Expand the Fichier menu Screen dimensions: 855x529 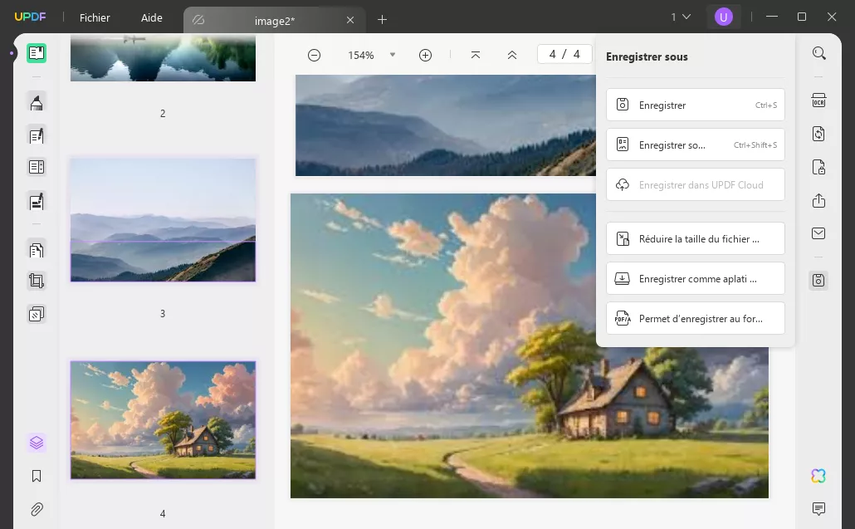[95, 17]
